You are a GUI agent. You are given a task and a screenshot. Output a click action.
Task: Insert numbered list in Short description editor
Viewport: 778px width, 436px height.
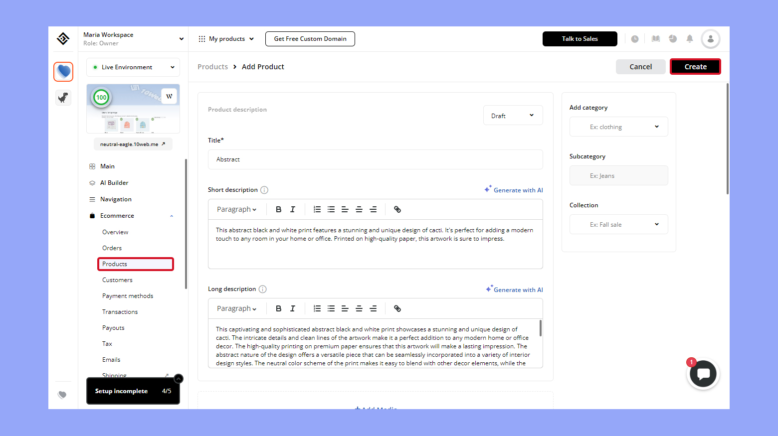pos(317,209)
